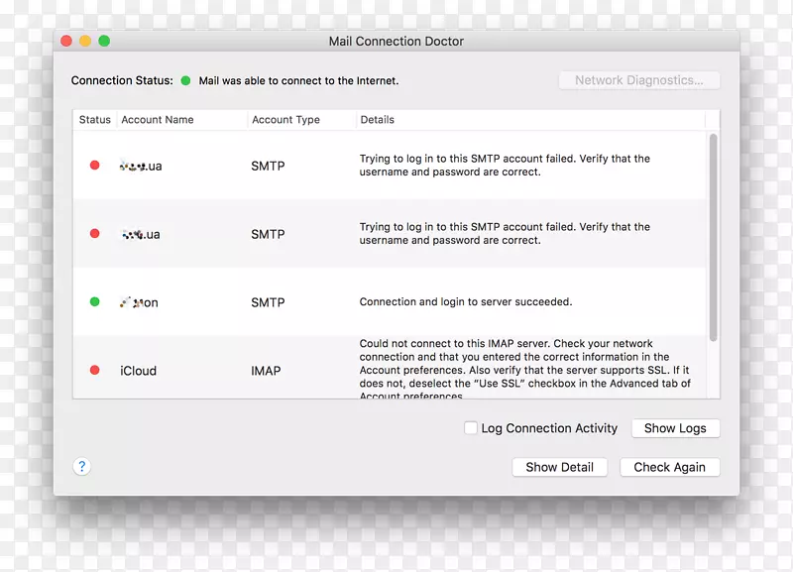Click the yellow minimize window button

[x=85, y=41]
